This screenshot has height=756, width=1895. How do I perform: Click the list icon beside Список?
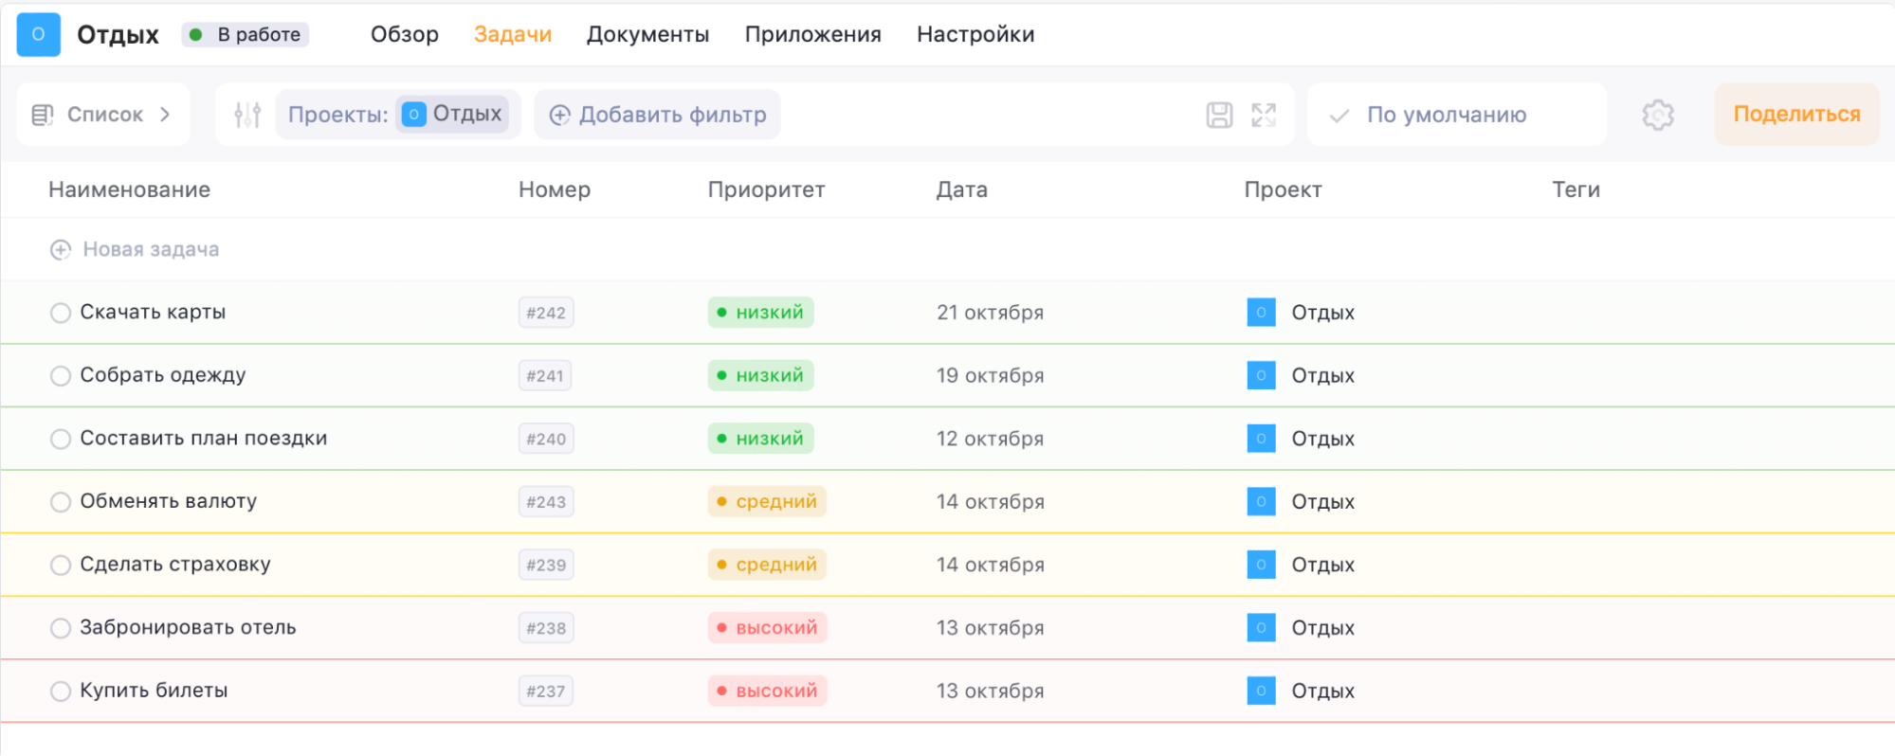pos(43,115)
